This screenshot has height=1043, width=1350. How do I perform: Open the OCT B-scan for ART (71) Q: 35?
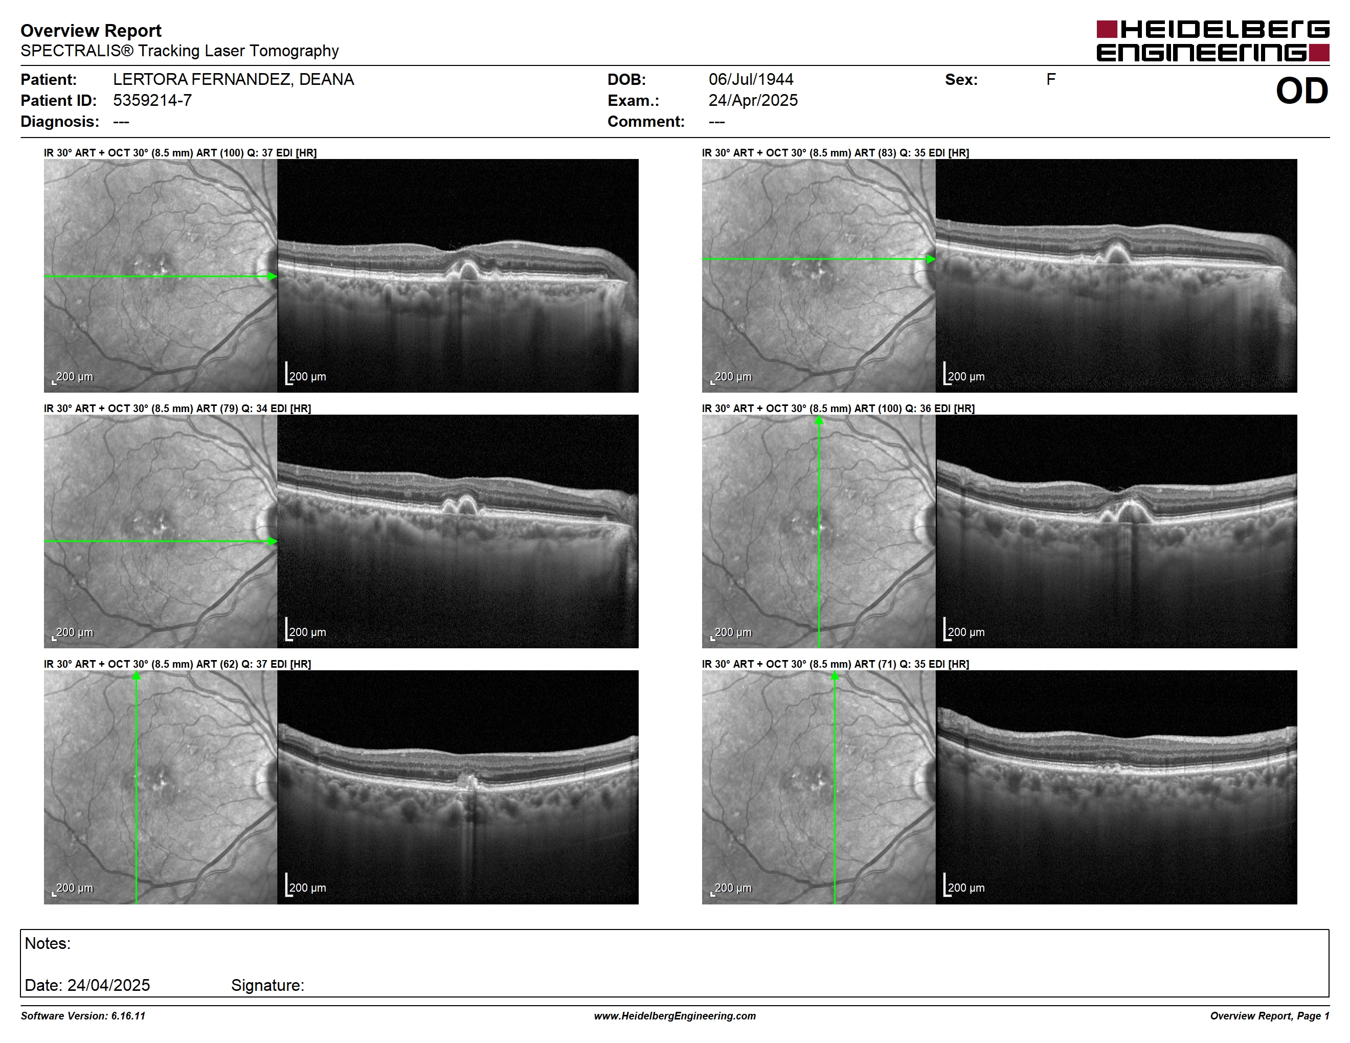[x=1116, y=787]
